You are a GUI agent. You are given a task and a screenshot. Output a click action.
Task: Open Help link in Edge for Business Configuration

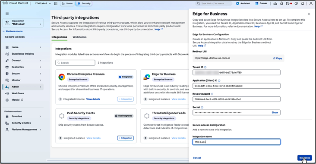[x=202, y=46]
